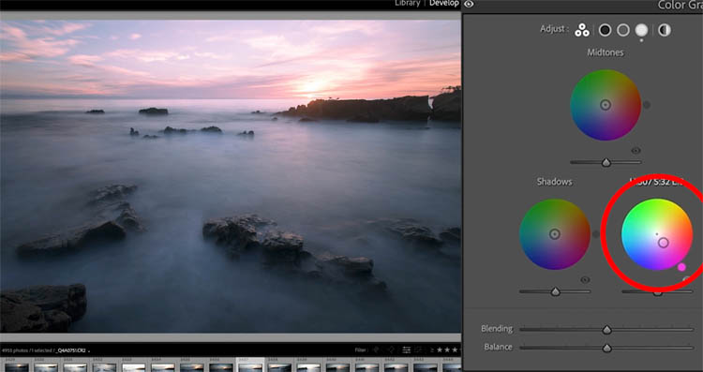Click the Adjust label
Screen dimensions: 703x372
[555, 29]
